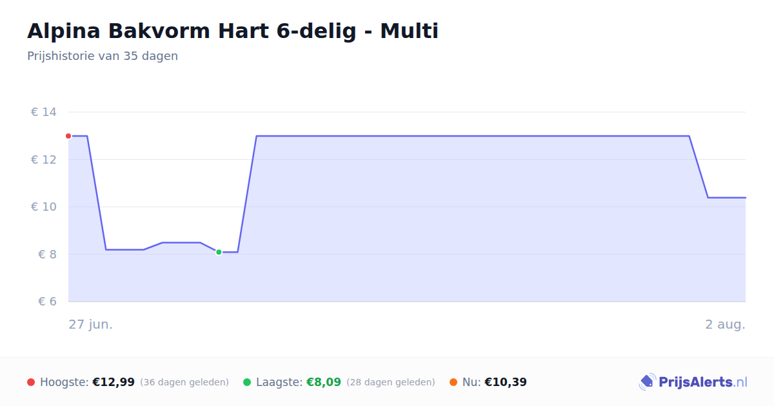Viewport: 774px width, 406px height.
Task: Click the green lowest-price dot on chart
Action: tap(219, 252)
